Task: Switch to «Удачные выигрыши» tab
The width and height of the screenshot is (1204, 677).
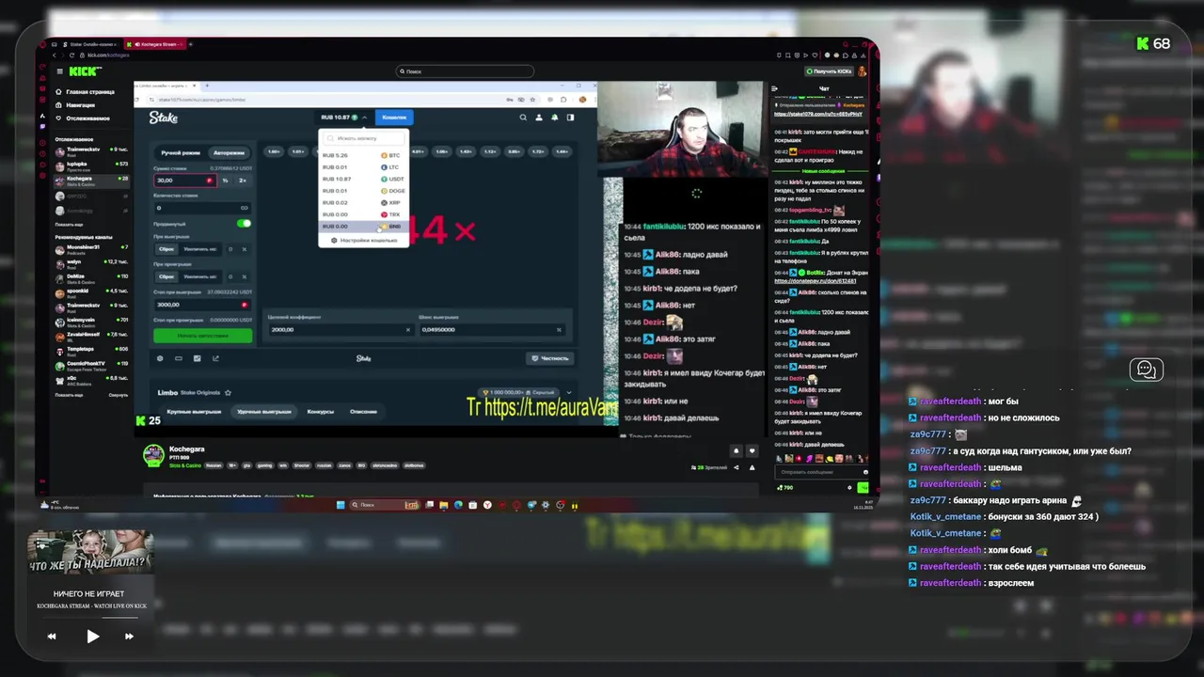Action: point(264,412)
